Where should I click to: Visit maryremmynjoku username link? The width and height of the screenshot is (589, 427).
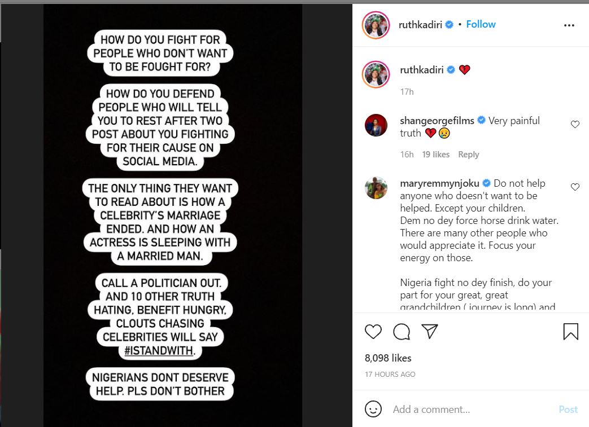(x=439, y=183)
